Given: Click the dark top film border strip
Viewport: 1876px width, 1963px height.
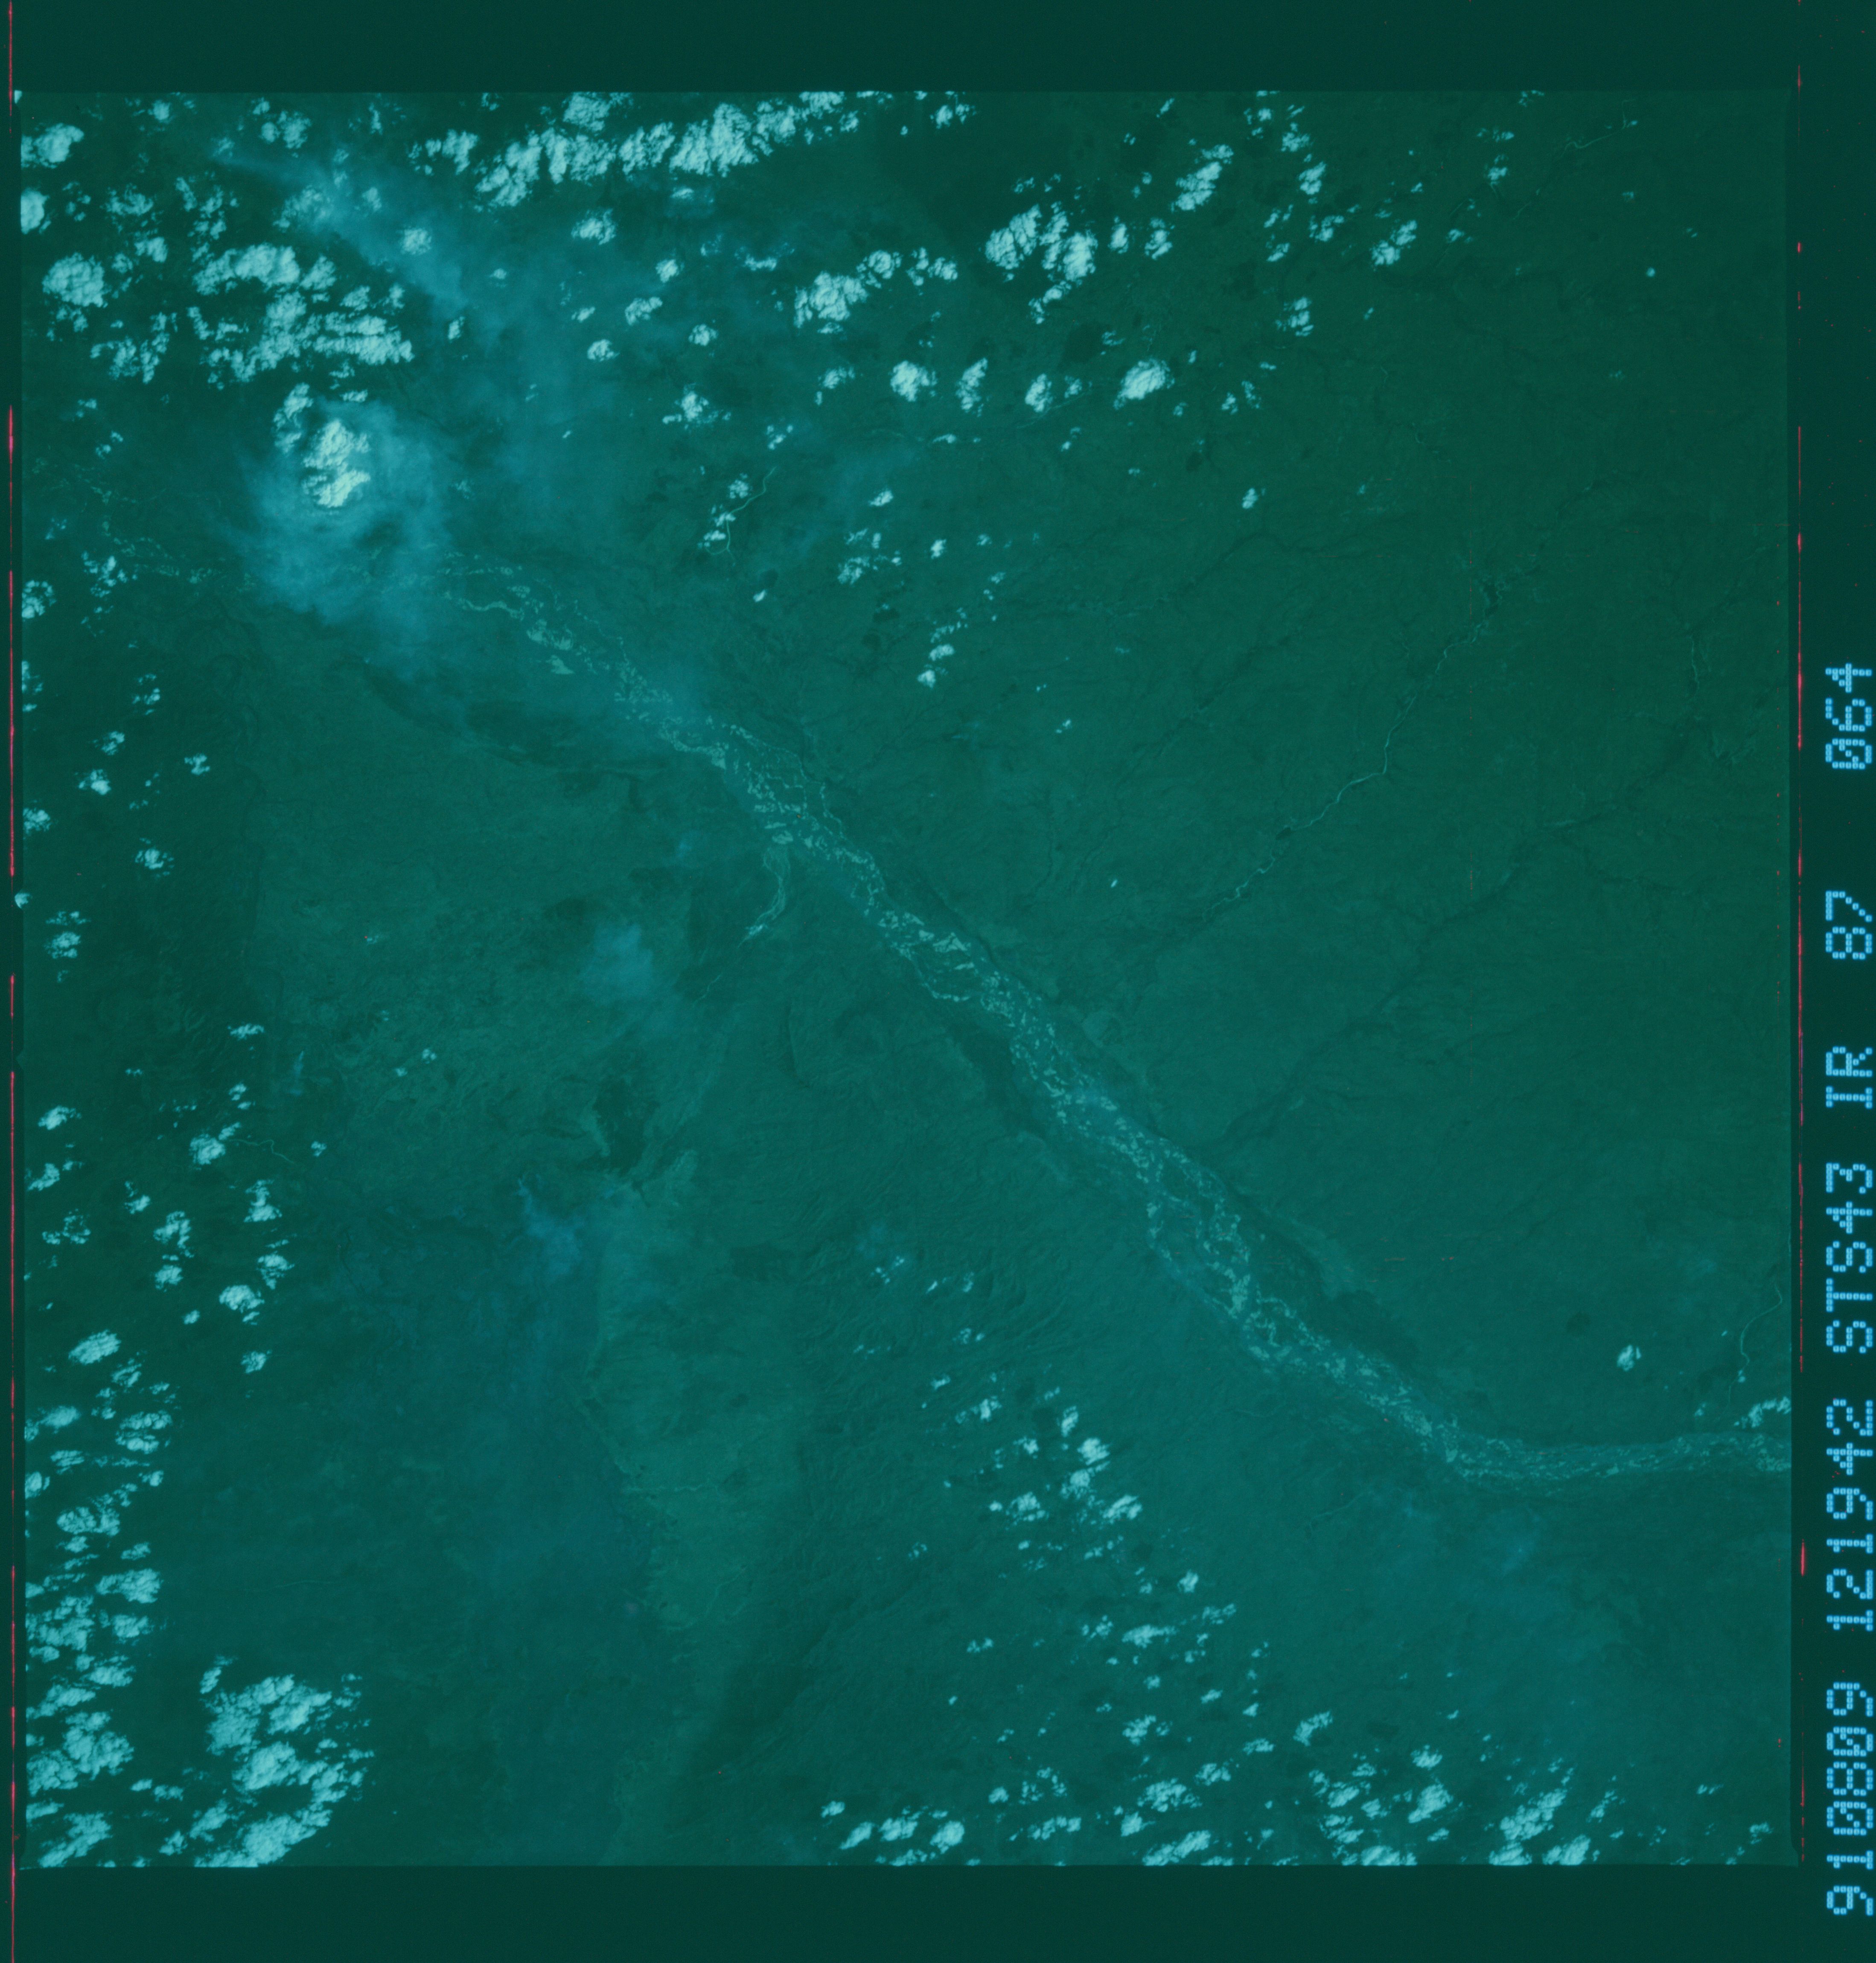Looking at the screenshot, I should pyautogui.click(x=900, y=45).
